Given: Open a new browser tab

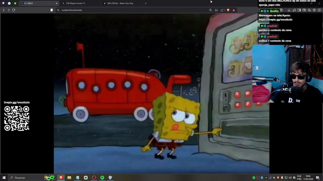Looking at the screenshot, I should point(146,3).
